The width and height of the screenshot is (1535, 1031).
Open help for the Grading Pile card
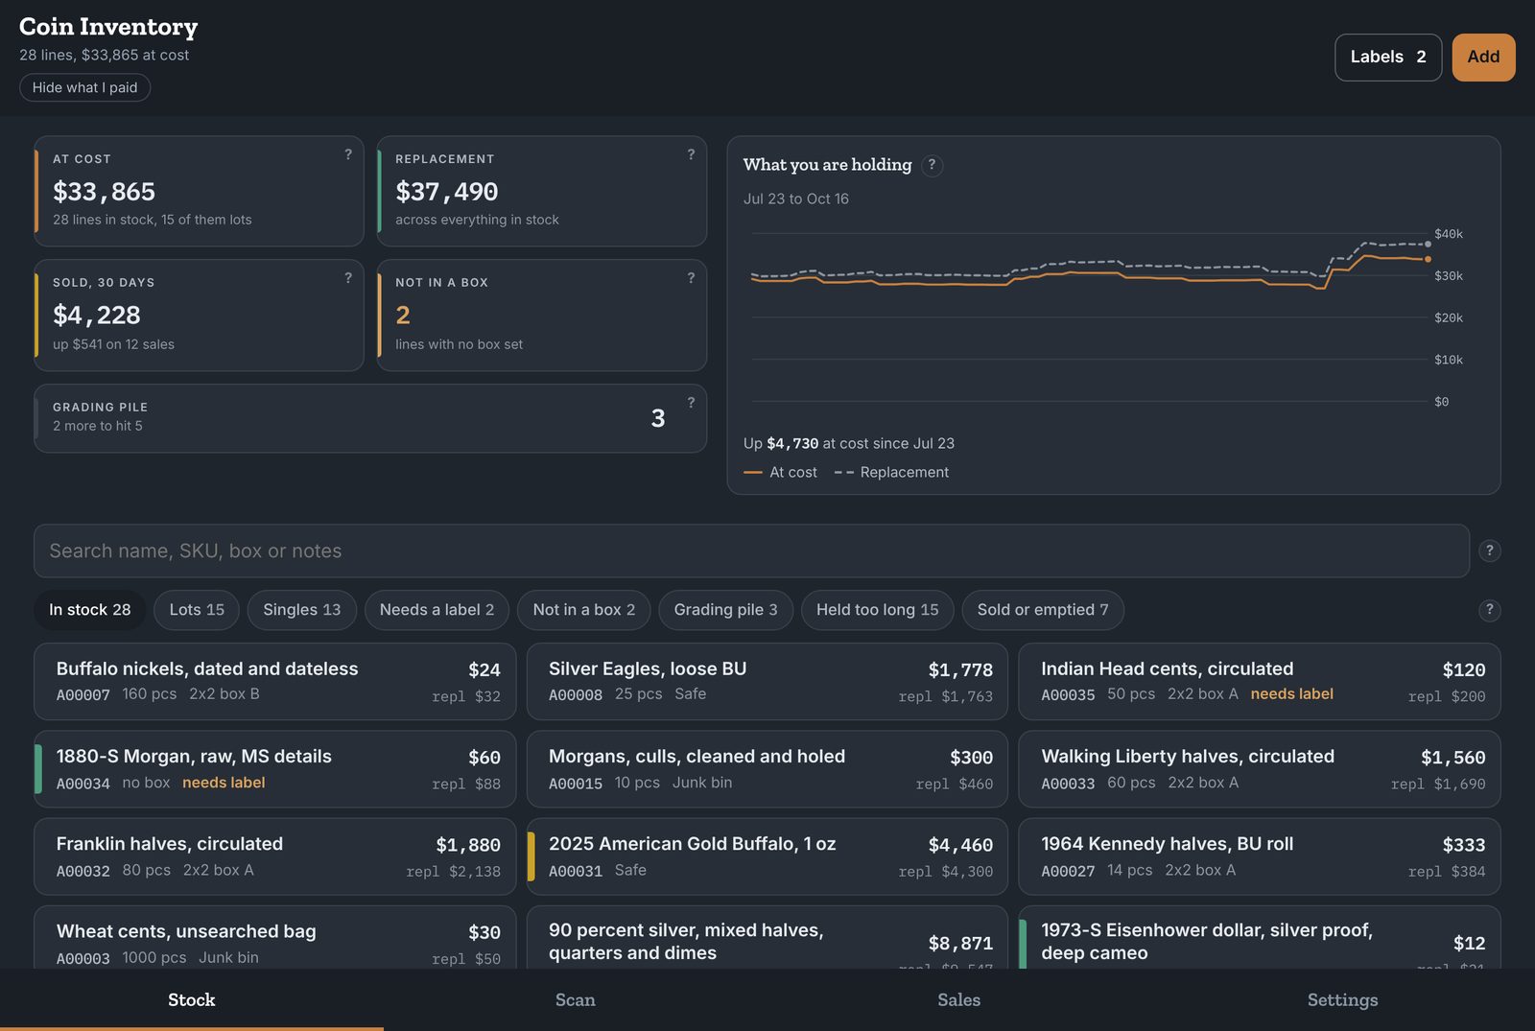coord(691,403)
